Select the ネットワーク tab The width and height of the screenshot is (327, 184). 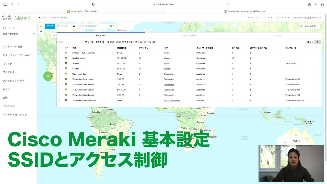[101, 36]
